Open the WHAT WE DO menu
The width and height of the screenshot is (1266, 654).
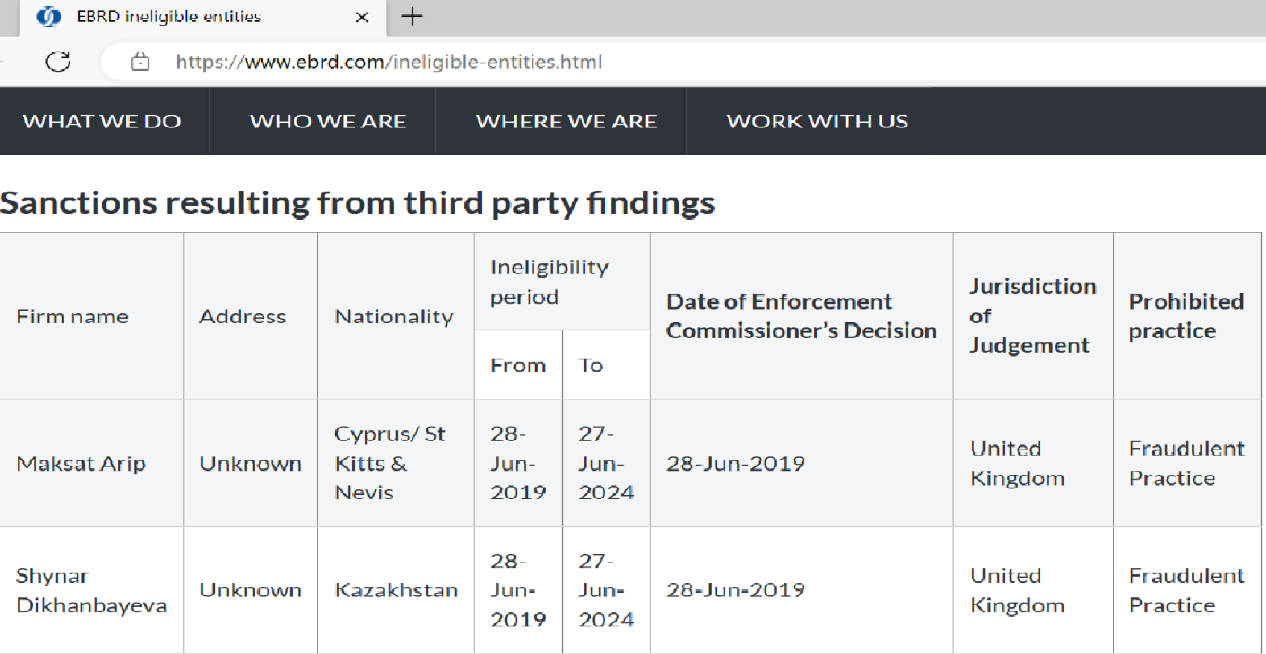pos(102,121)
